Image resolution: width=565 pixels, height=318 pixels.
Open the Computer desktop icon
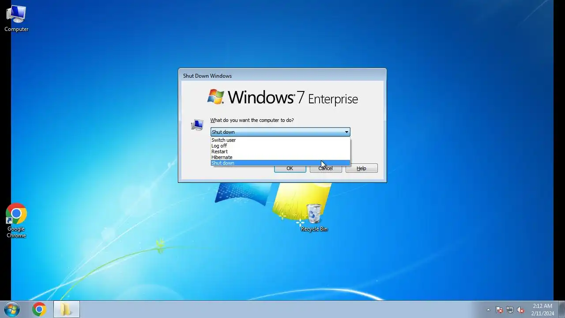point(16,18)
